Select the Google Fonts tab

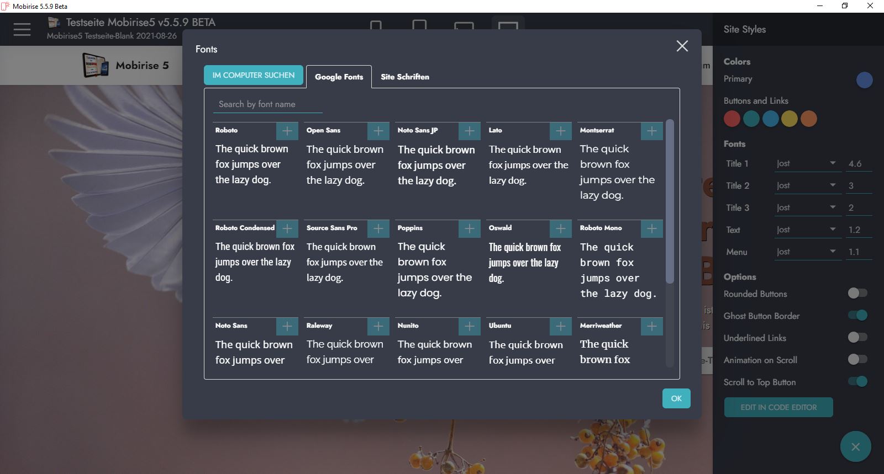click(339, 77)
